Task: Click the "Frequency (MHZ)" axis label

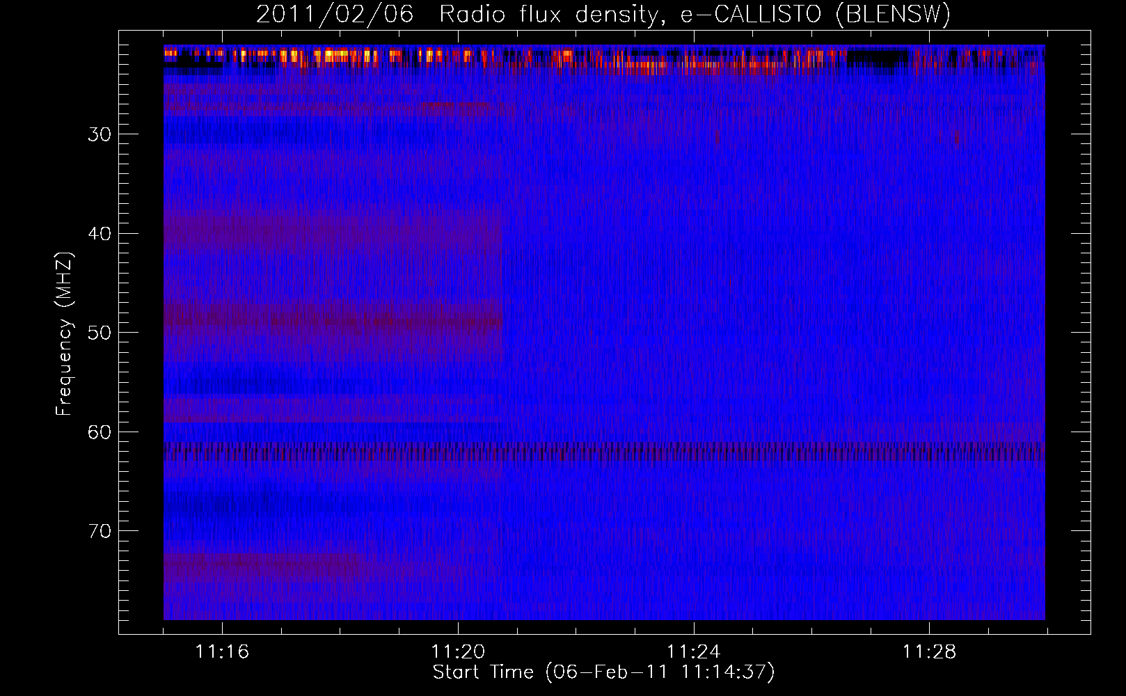Action: coord(64,333)
